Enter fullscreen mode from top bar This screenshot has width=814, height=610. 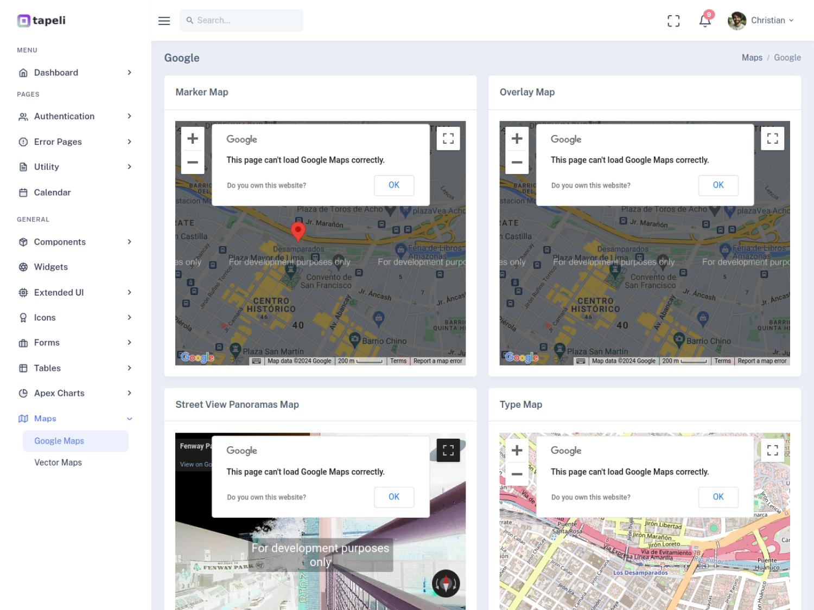point(673,21)
